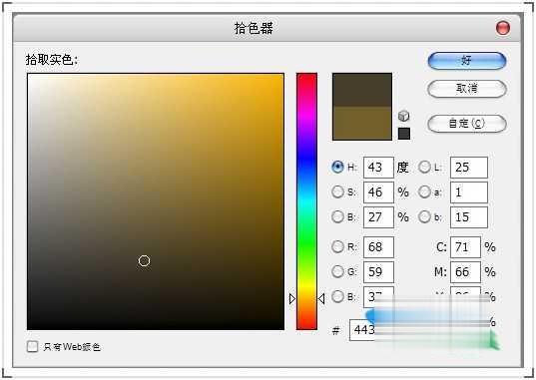Click the C cyan field showing 71
This screenshot has height=380, width=536.
tap(465, 247)
